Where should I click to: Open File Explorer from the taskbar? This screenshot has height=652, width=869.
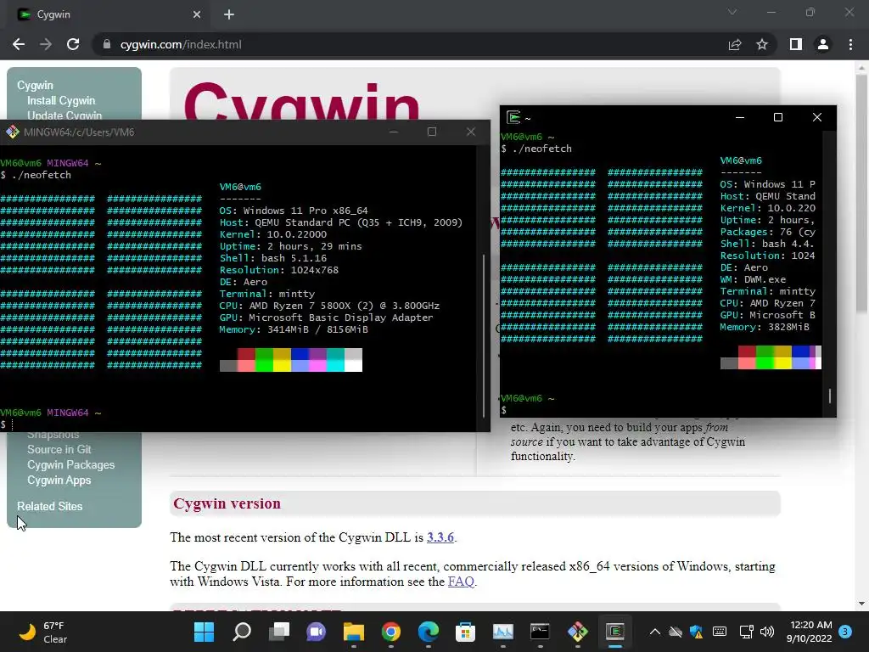[x=354, y=632]
